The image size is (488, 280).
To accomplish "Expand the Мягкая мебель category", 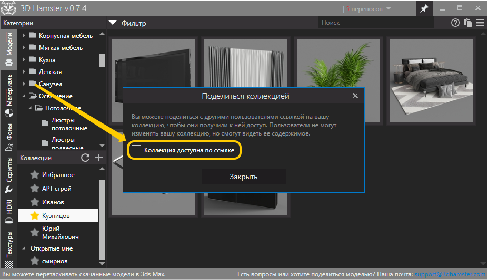I will [24, 47].
